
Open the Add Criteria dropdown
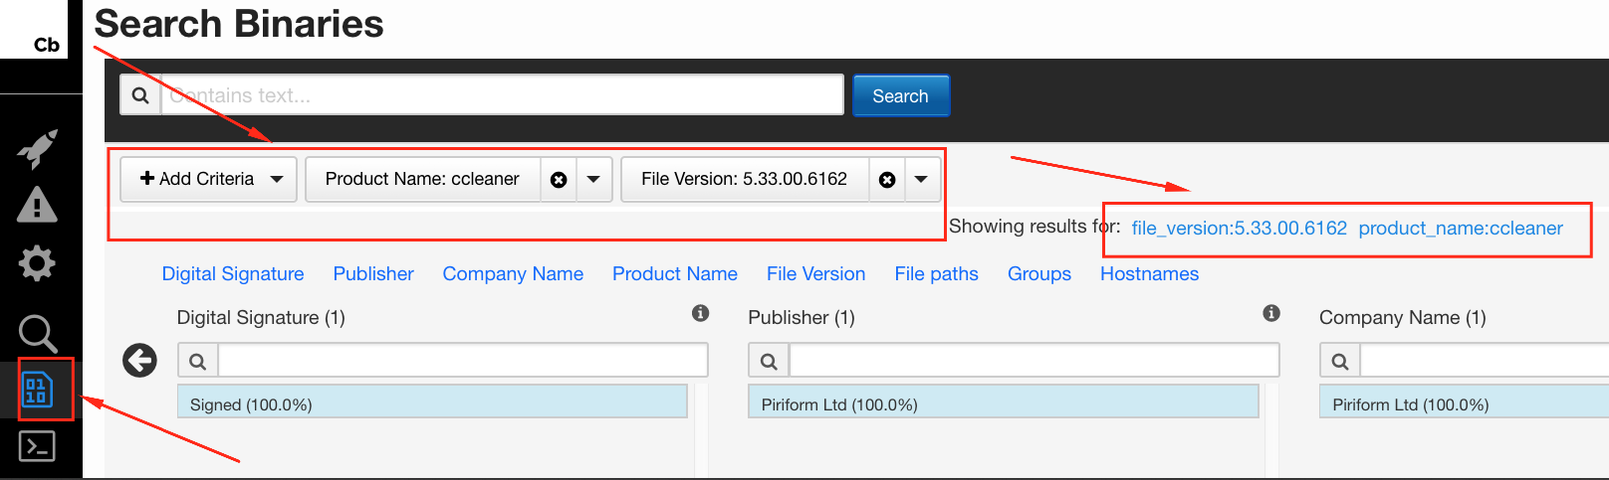tap(209, 179)
